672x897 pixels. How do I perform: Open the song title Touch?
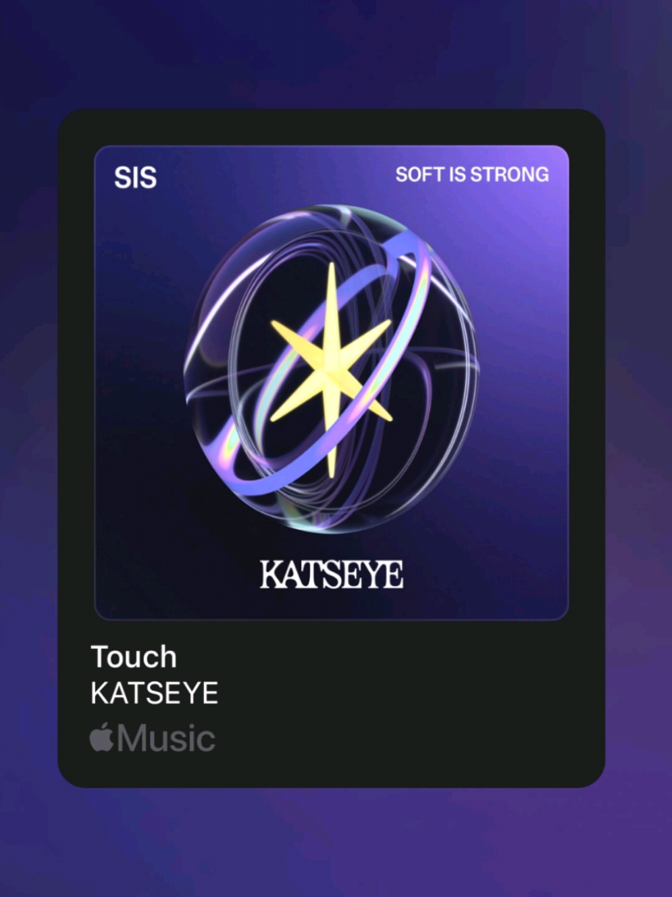coord(134,657)
